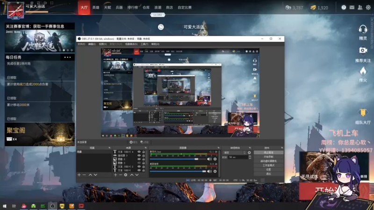
Task: Open source properties via the gear icon
Action: pos(126,175)
